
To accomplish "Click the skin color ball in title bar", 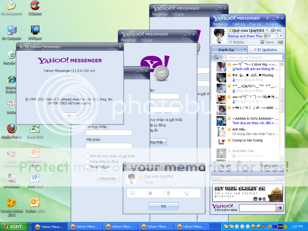I will (x=267, y=18).
